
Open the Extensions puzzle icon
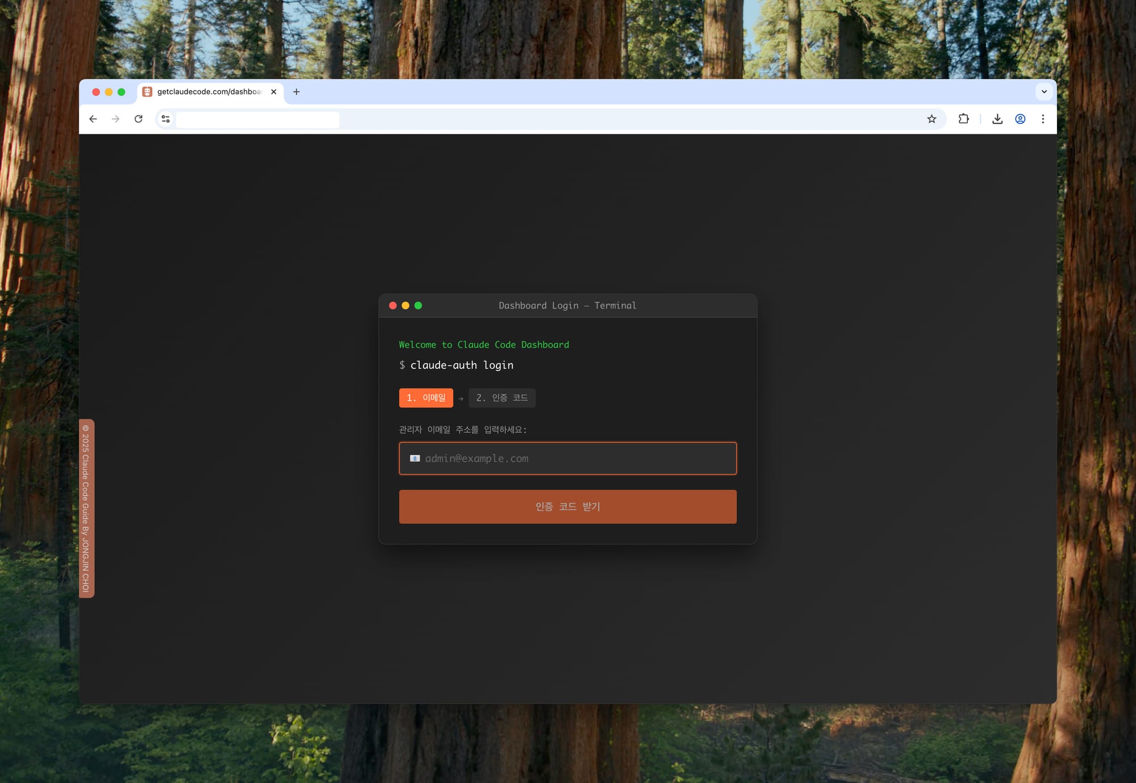pyautogui.click(x=963, y=119)
